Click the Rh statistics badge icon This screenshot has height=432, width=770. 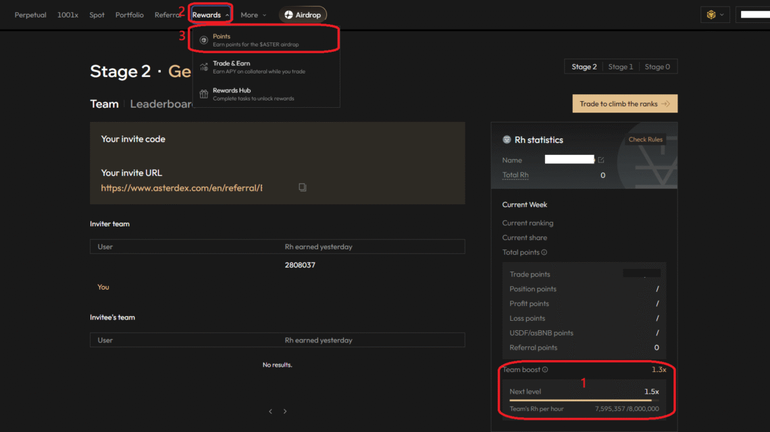point(507,140)
